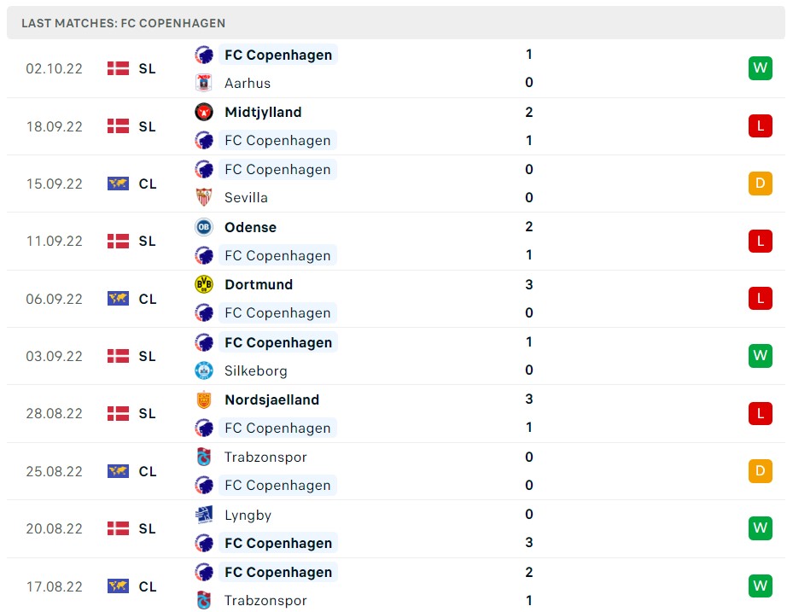The height and width of the screenshot is (612, 787).
Task: Select the 02.10.22 date entry
Action: pos(54,68)
